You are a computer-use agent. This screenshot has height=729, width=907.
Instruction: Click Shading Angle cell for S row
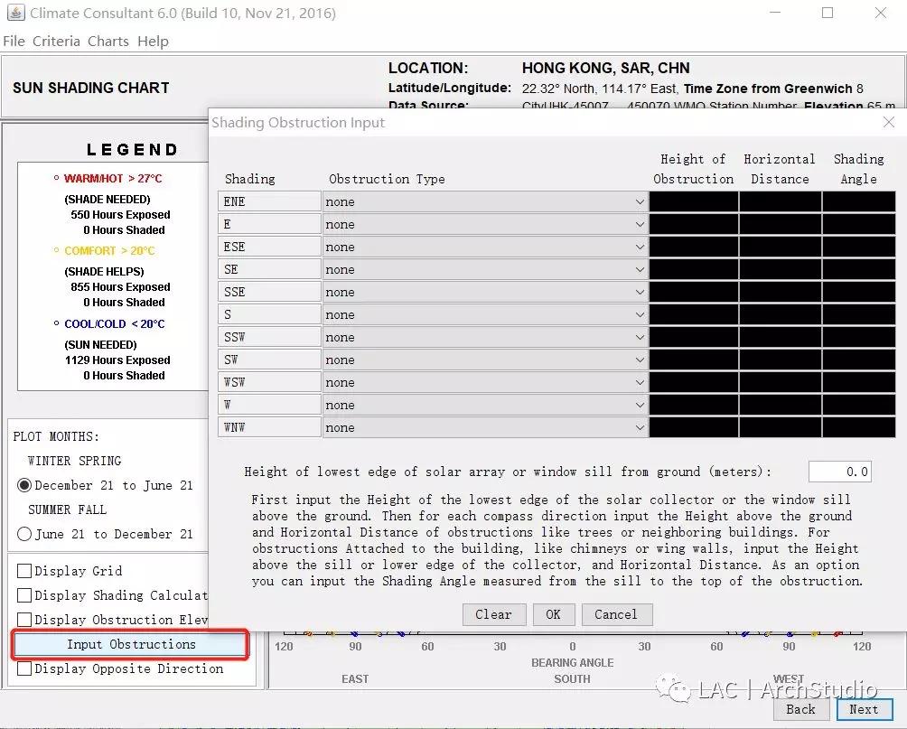859,314
